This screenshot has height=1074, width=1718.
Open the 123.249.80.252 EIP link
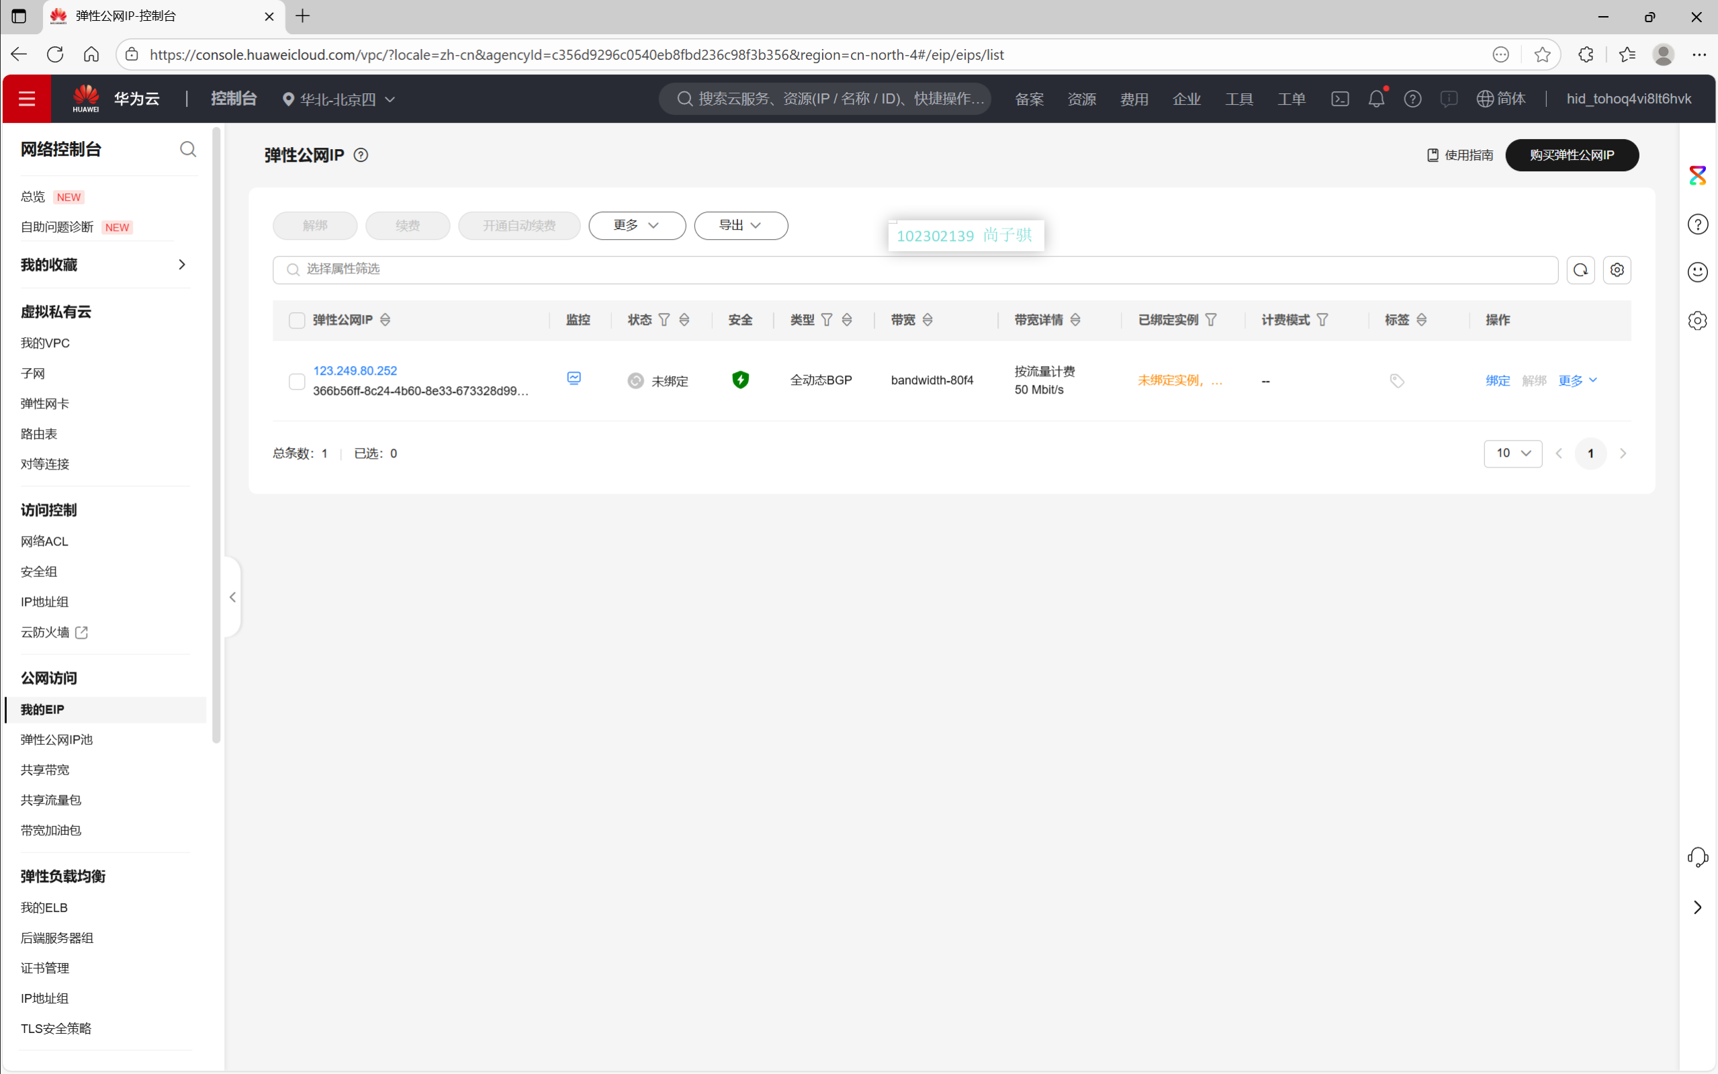tap(355, 371)
